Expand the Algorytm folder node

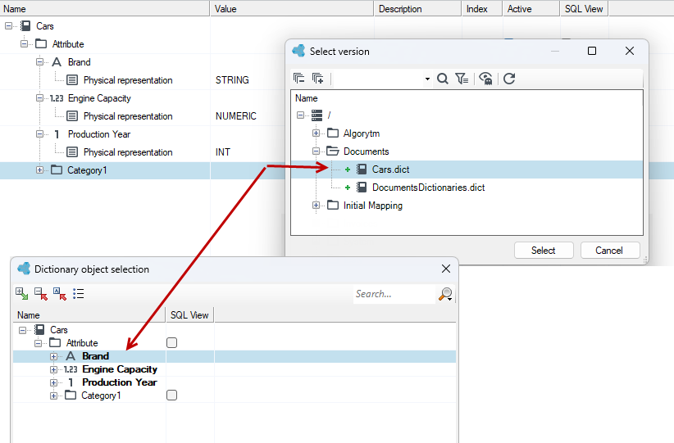[316, 133]
